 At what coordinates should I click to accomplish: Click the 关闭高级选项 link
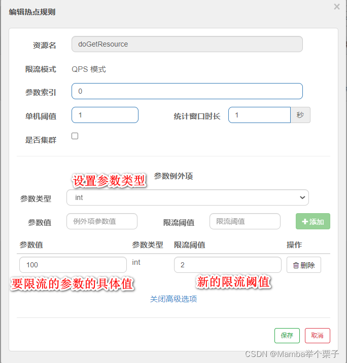(x=173, y=299)
